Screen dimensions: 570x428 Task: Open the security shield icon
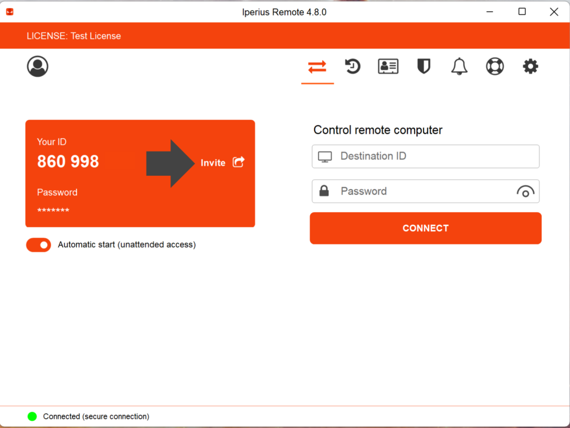coord(424,66)
